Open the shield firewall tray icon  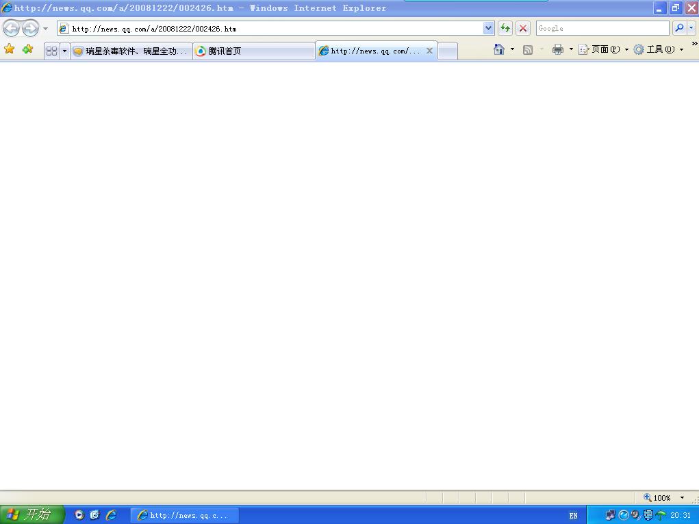[648, 516]
